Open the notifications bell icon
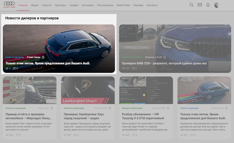This screenshot has height=143, width=234. click(x=208, y=5)
